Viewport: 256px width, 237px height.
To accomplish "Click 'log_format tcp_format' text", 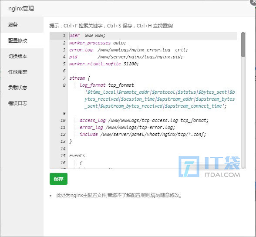I will [x=107, y=85].
